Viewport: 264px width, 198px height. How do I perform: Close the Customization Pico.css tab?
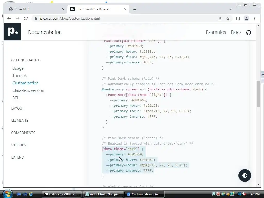125,9
